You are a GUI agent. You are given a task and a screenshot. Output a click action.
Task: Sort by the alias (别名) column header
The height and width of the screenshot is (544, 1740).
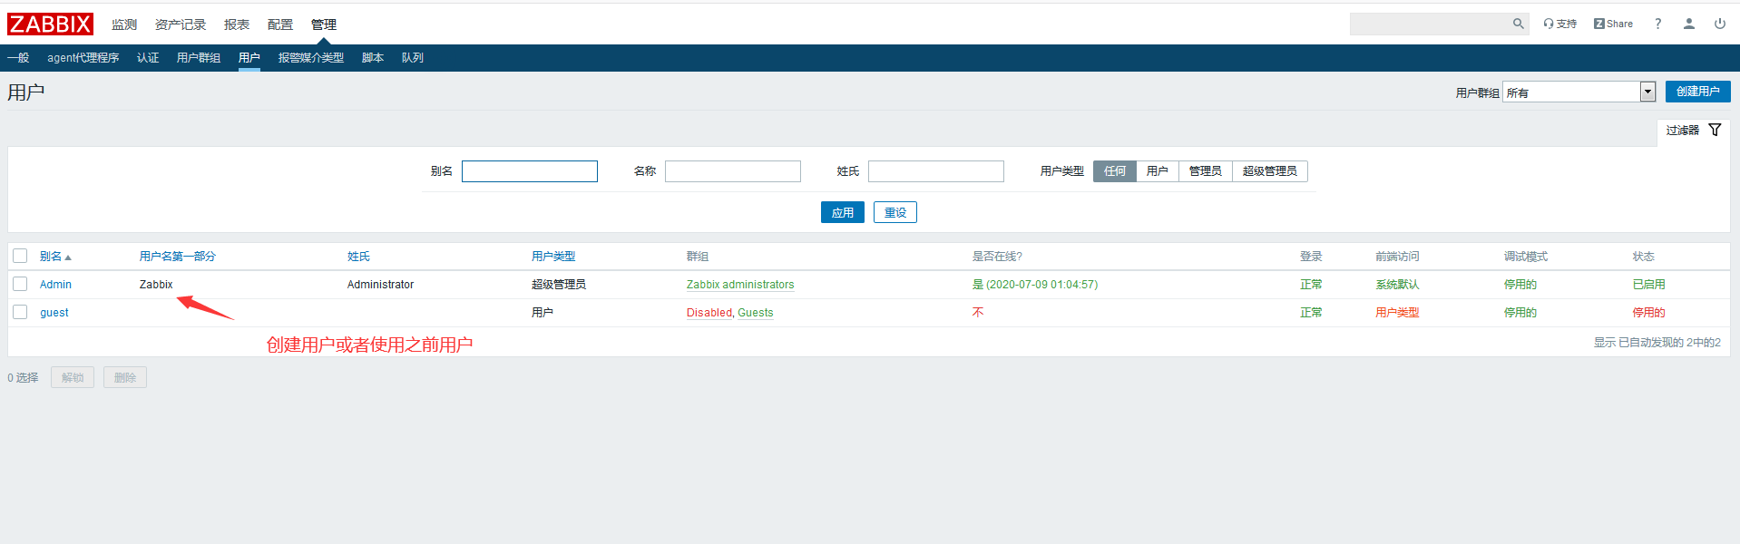click(x=51, y=257)
